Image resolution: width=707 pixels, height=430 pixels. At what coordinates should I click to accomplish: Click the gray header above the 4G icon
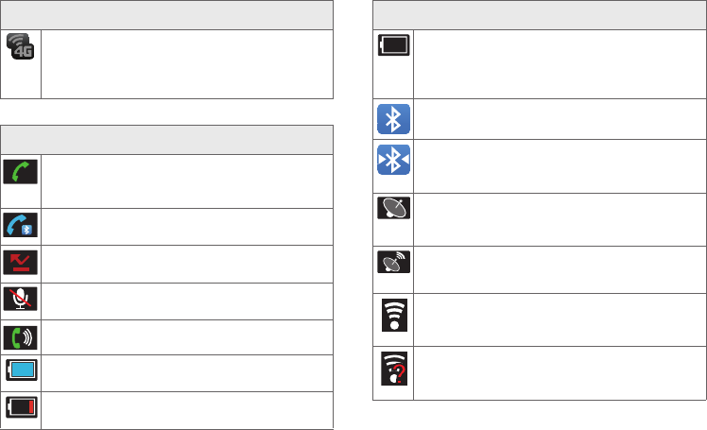click(167, 14)
